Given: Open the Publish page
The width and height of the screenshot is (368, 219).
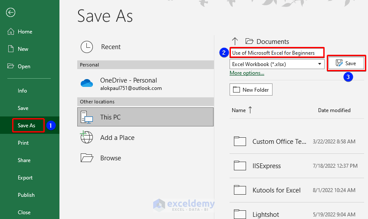Looking at the screenshot, I should (x=26, y=195).
